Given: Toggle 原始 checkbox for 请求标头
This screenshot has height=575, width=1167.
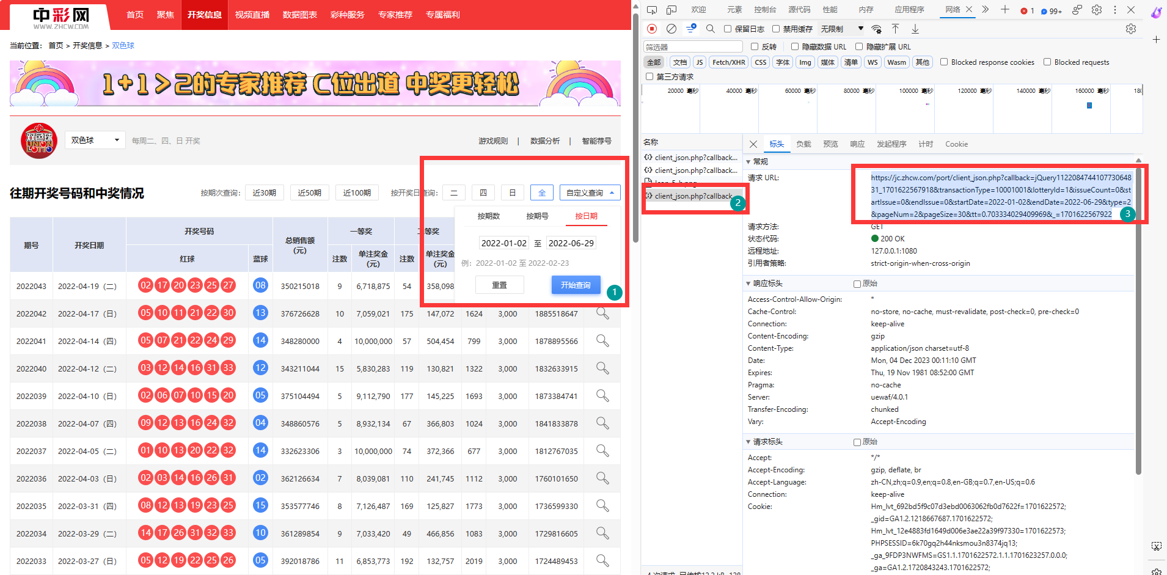Looking at the screenshot, I should tap(857, 442).
